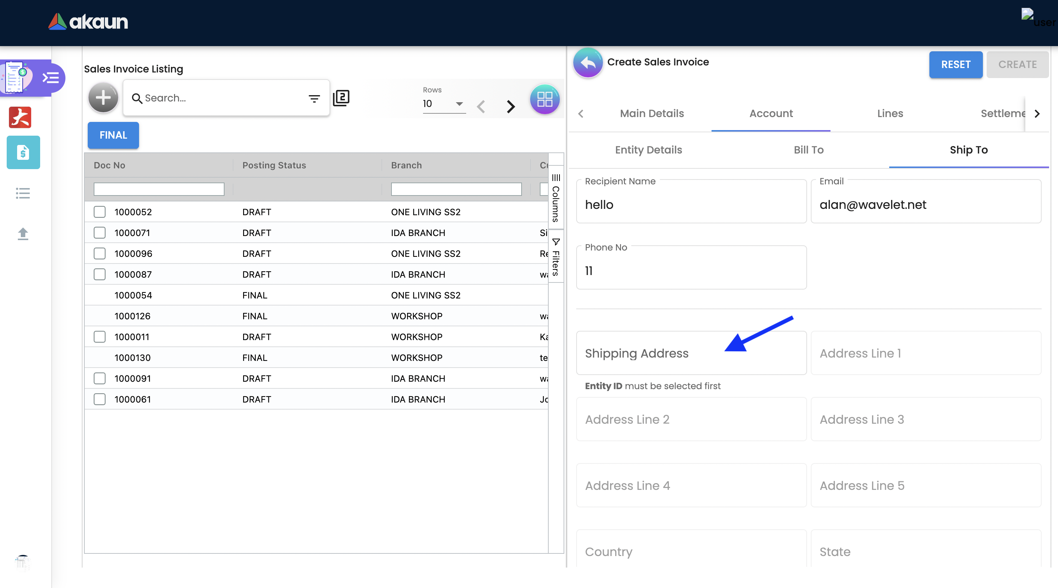Viewport: 1058px width, 588px height.
Task: Click the Recipient Name input field
Action: 691,204
